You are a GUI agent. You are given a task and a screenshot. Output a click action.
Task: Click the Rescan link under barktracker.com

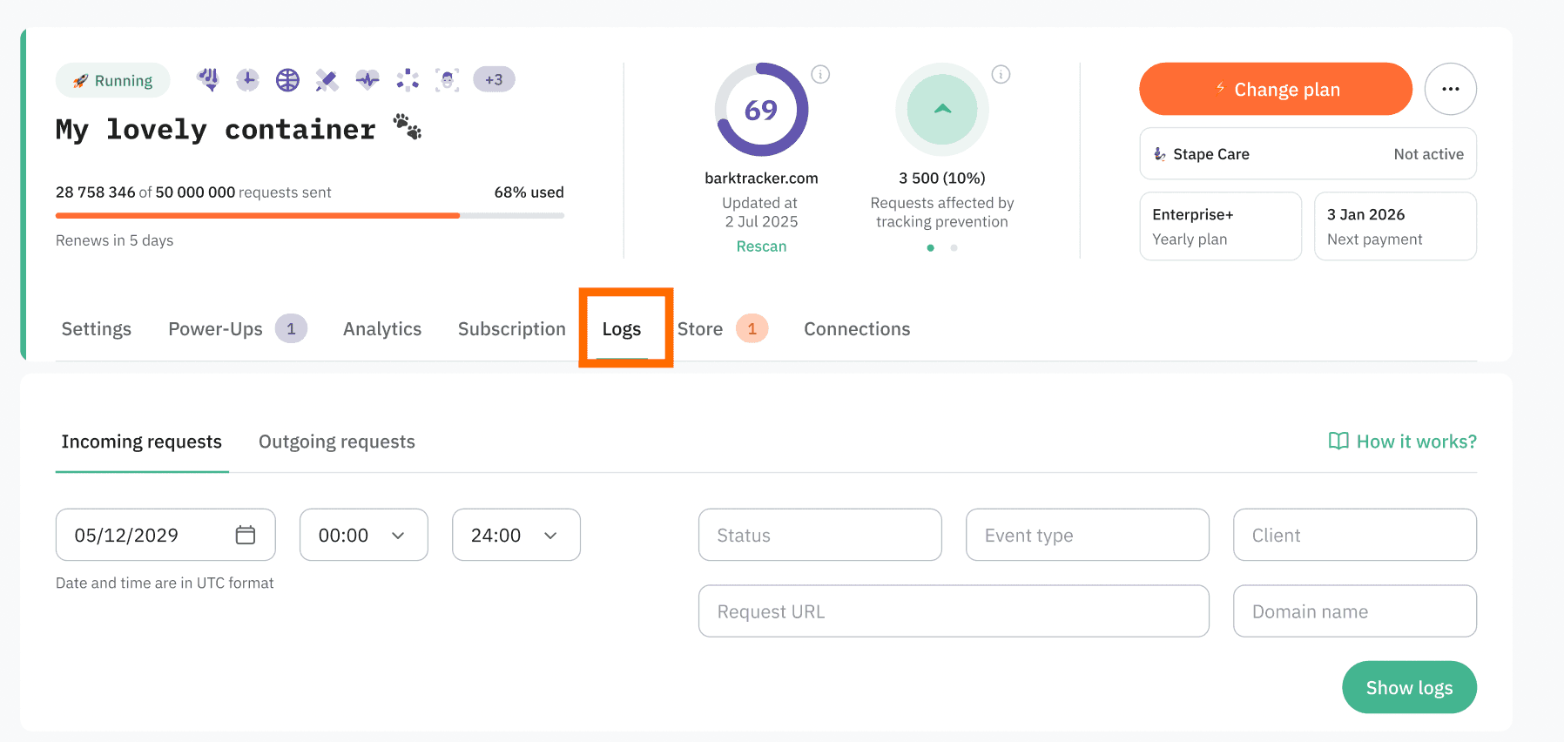click(x=761, y=246)
